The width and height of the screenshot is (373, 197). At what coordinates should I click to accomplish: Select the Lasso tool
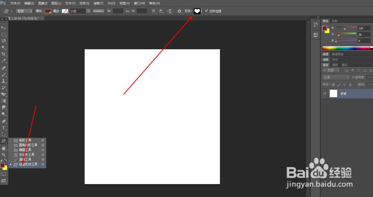(x=4, y=41)
